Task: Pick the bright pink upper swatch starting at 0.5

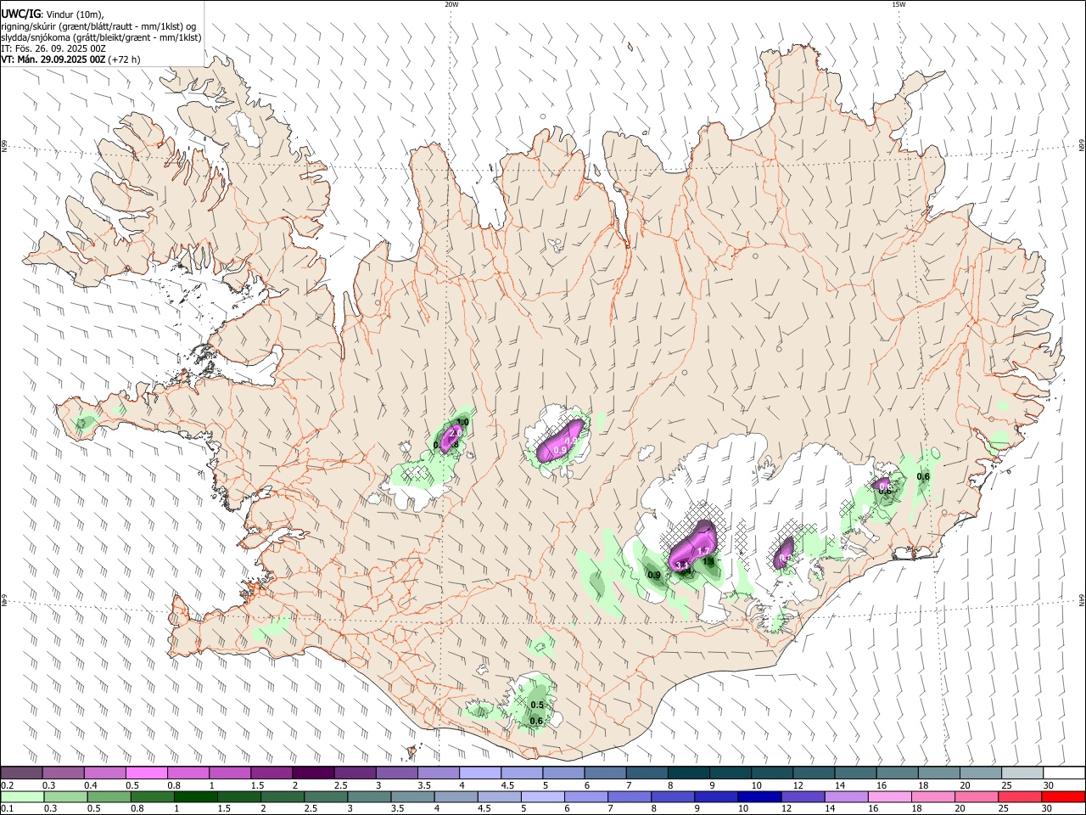Action: coord(146,773)
